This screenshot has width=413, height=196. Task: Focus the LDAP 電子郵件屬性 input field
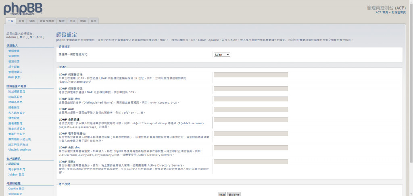point(251,133)
